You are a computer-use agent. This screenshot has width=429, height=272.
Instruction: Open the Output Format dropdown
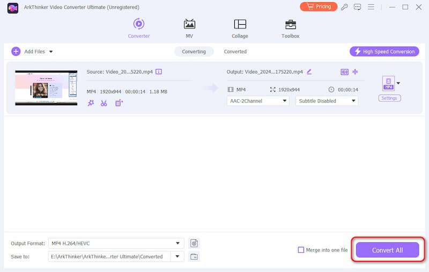click(x=116, y=243)
